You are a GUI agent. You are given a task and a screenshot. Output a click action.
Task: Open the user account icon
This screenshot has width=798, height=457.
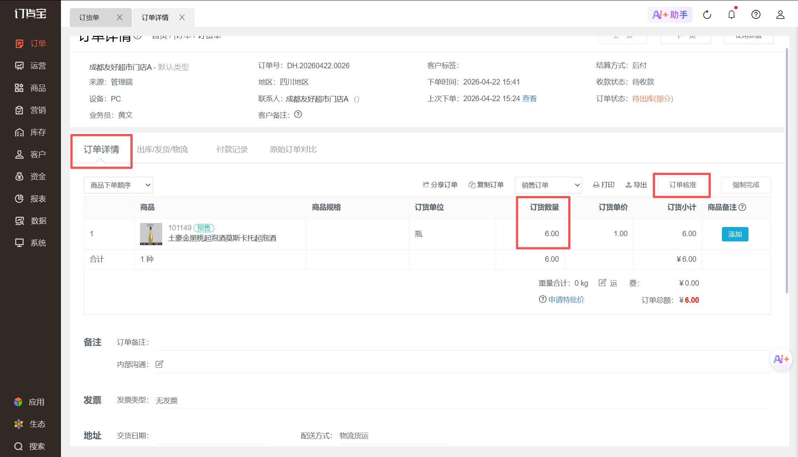780,15
